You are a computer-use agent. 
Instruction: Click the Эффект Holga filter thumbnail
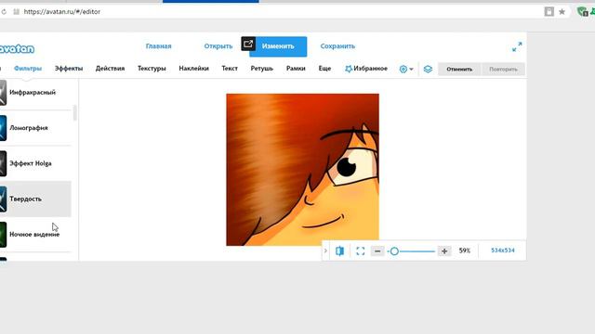click(3, 163)
